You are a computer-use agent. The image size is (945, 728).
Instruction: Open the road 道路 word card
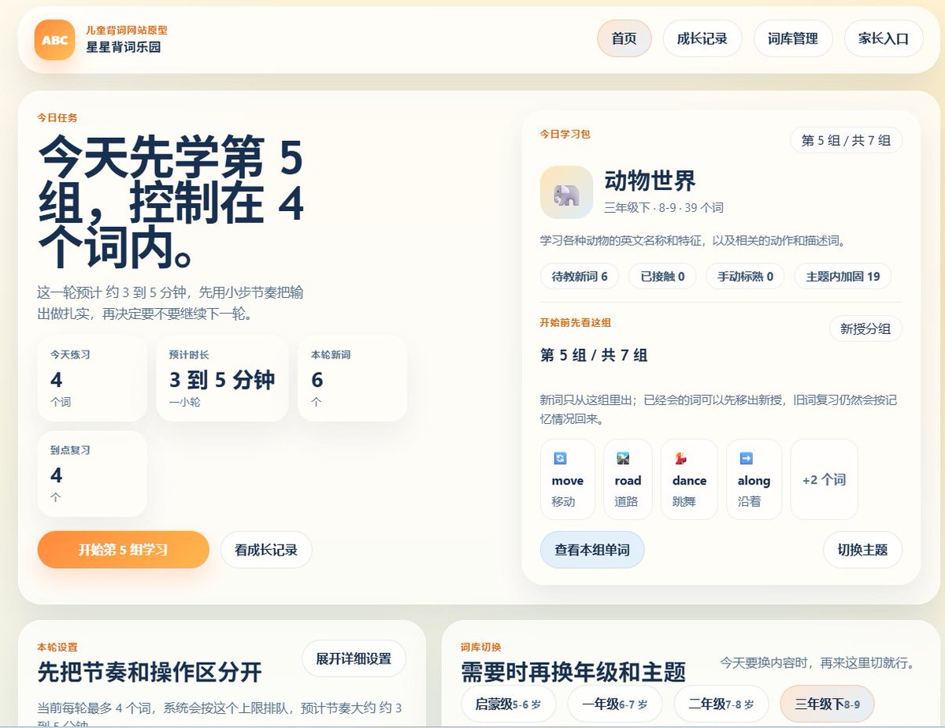click(x=628, y=479)
